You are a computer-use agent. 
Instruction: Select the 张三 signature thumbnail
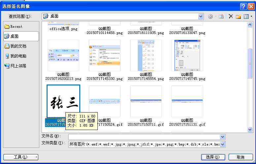(x=63, y=101)
